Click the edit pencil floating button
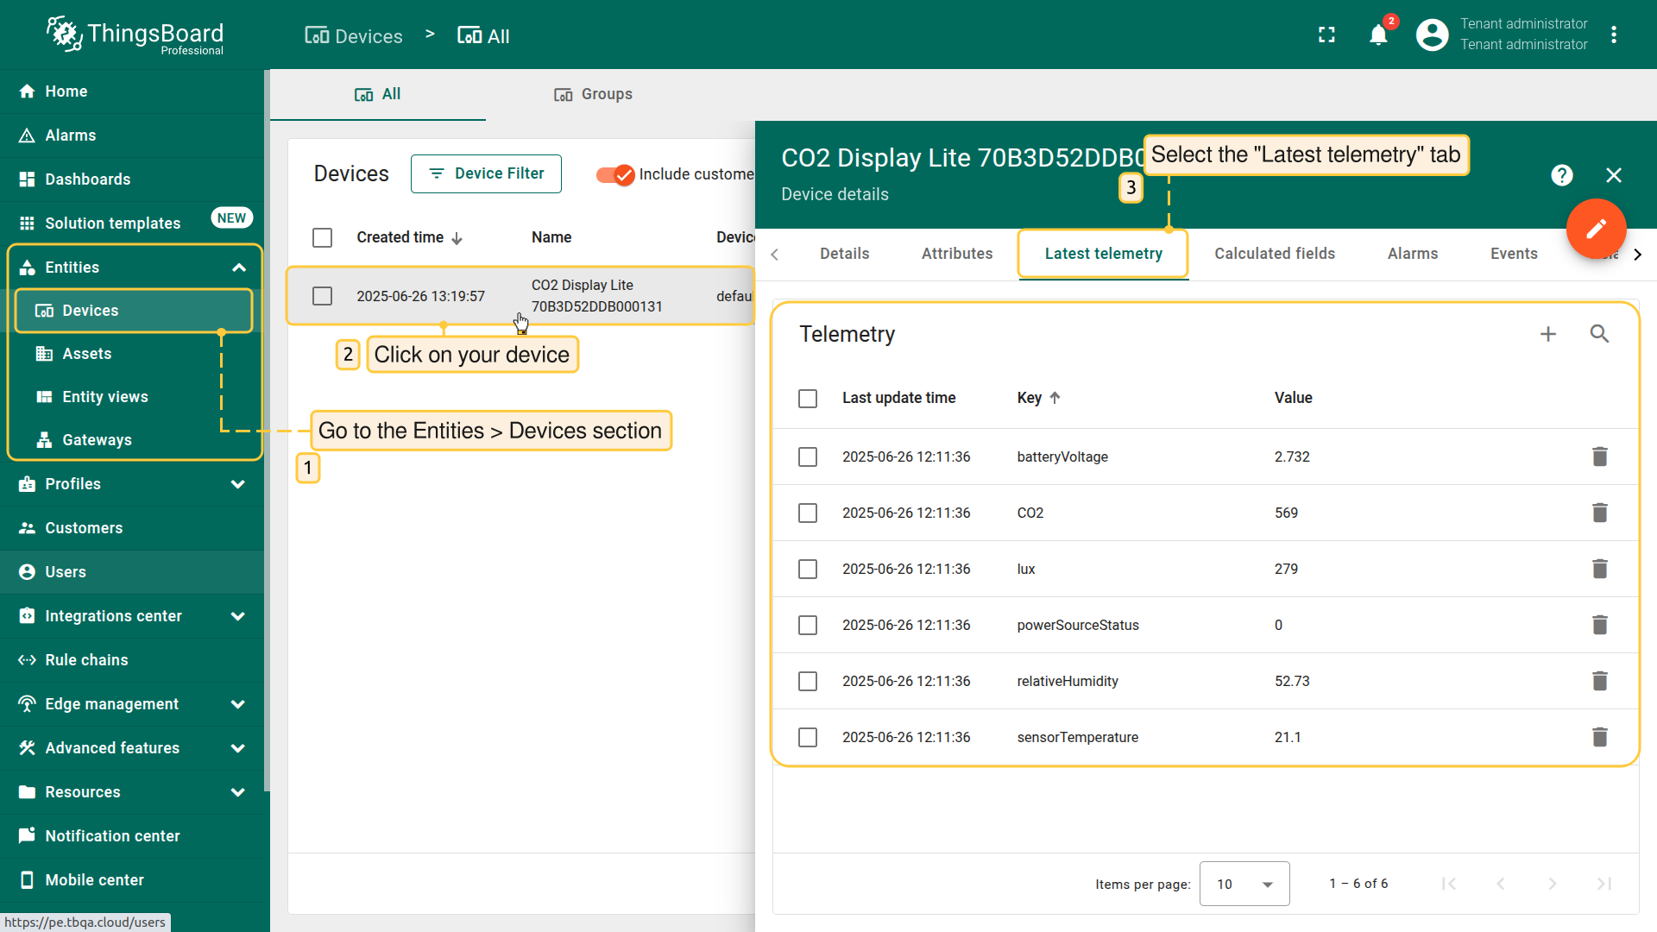Screen dimensions: 1657x932 [1597, 230]
